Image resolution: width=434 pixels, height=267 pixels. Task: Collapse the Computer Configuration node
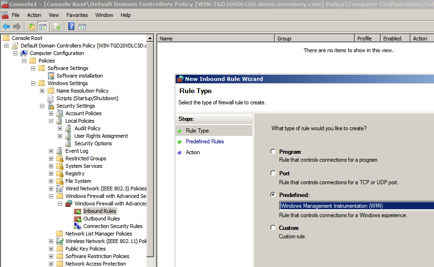coord(16,53)
